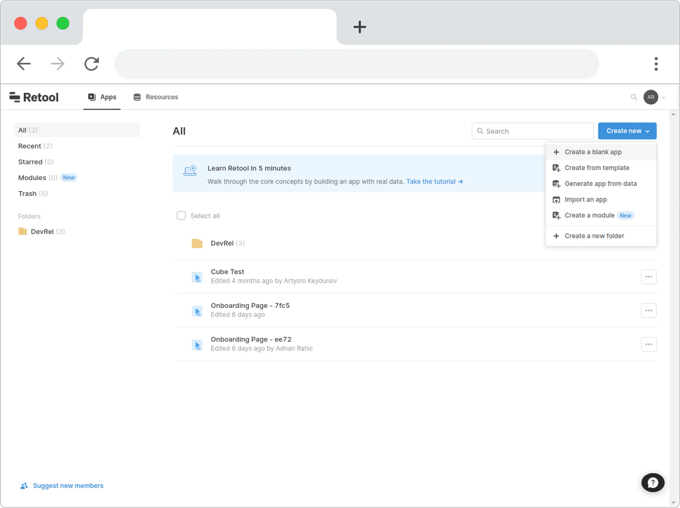Image resolution: width=680 pixels, height=508 pixels.
Task: Choose Import an app
Action: (x=601, y=200)
